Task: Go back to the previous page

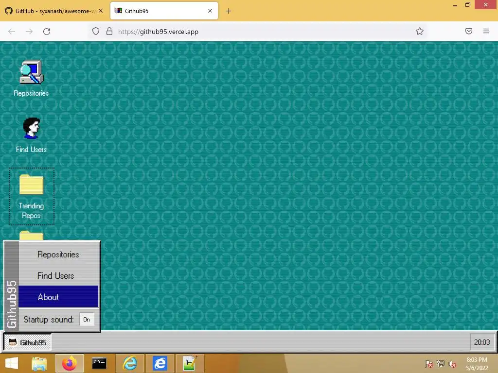Action: pyautogui.click(x=12, y=32)
